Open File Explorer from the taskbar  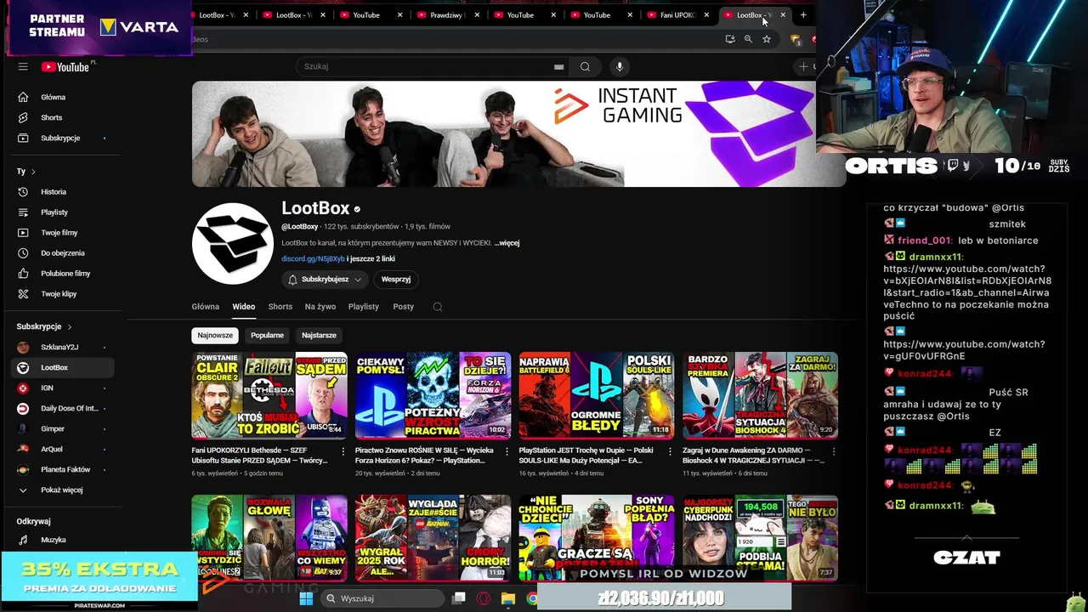coord(508,598)
